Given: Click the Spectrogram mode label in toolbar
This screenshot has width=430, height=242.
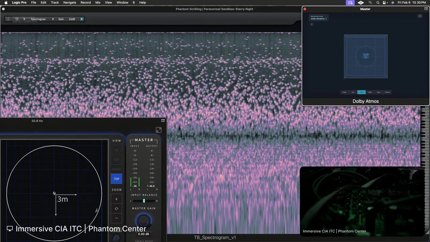Looking at the screenshot, I should [38, 19].
